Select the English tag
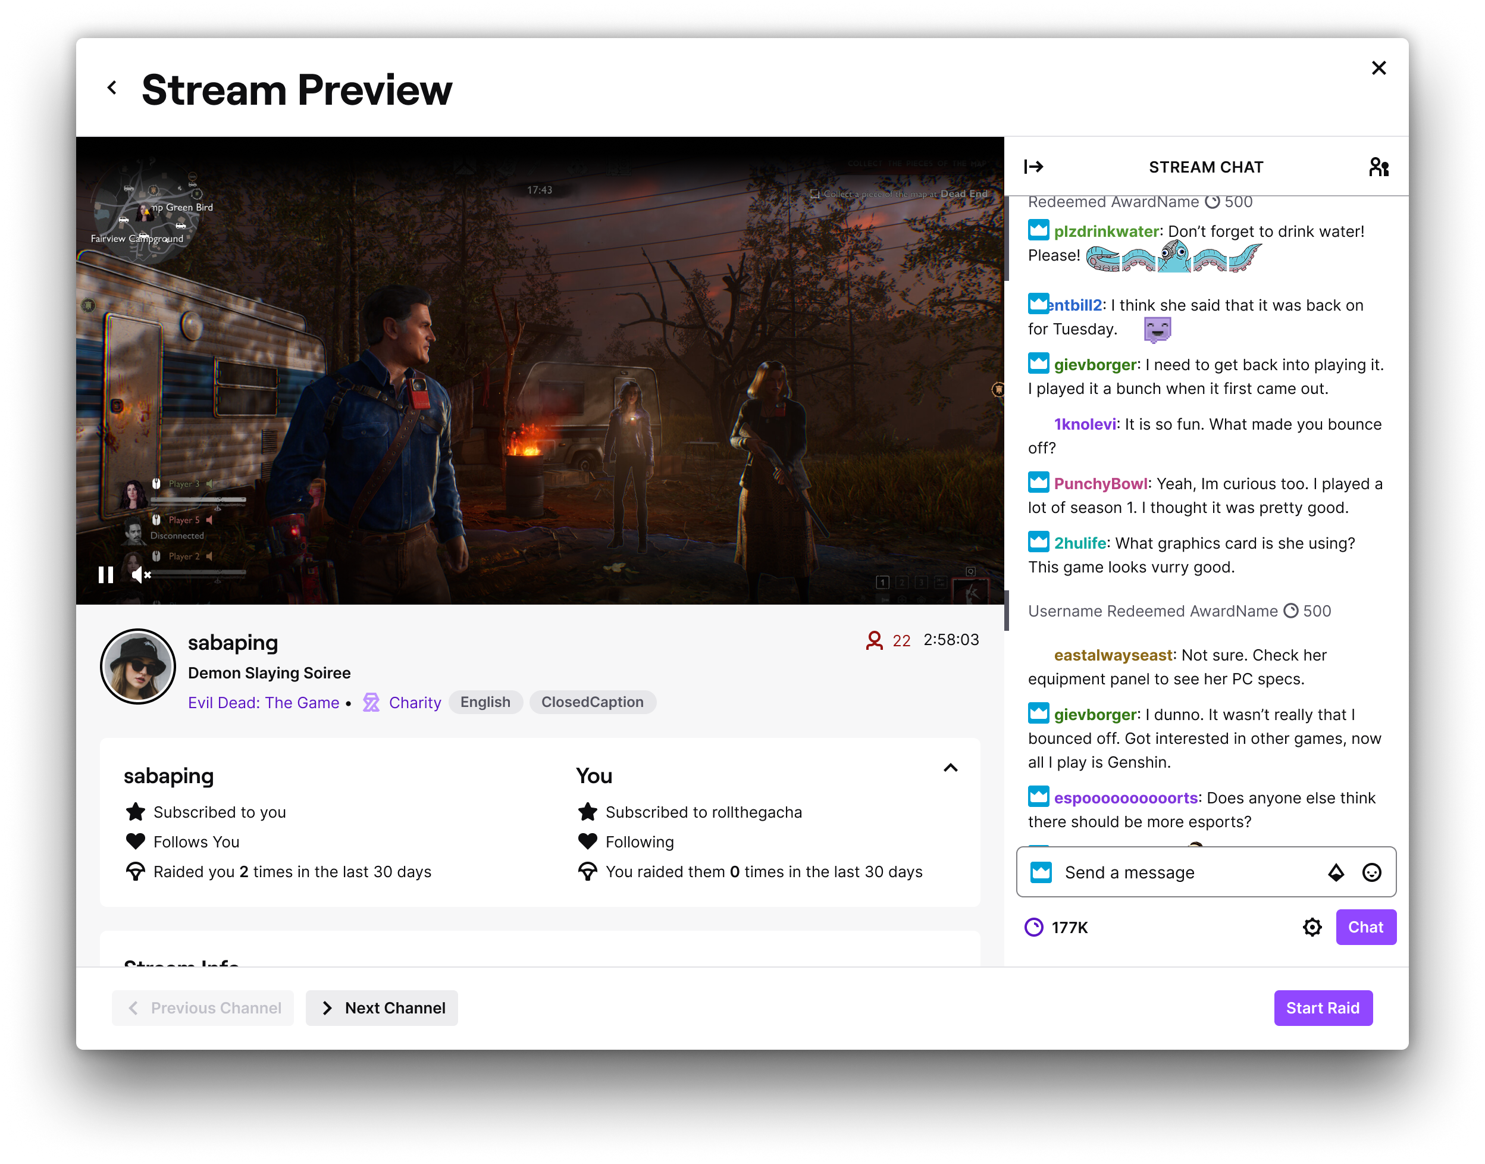The image size is (1485, 1164). coord(485,702)
